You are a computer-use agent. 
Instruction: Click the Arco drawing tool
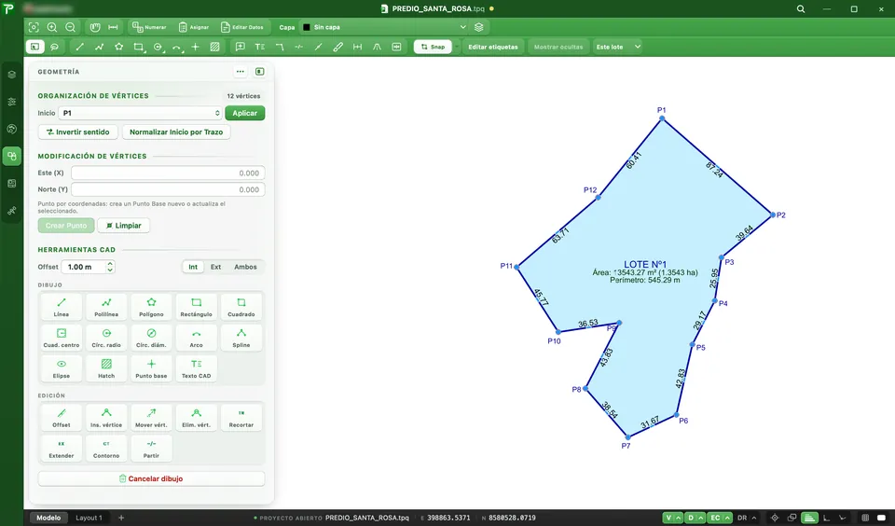pos(197,338)
